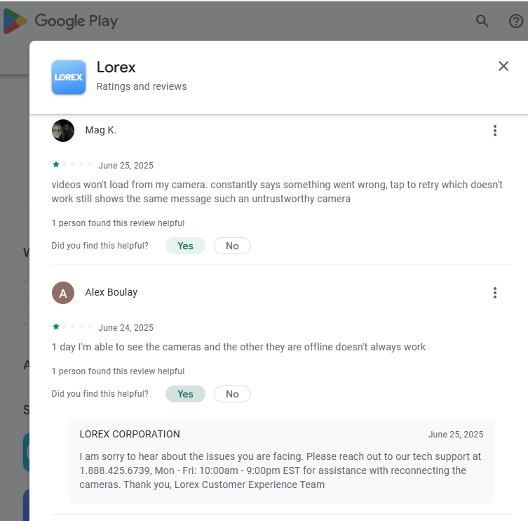The image size is (528, 521).
Task: Close the Ratings and reviews dialog
Action: (503, 66)
